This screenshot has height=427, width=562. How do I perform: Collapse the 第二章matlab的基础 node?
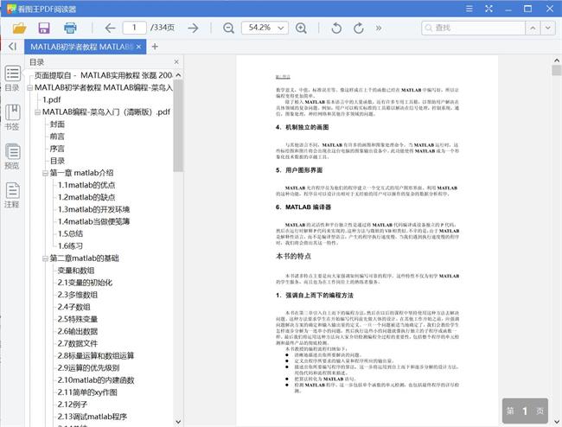(45, 258)
